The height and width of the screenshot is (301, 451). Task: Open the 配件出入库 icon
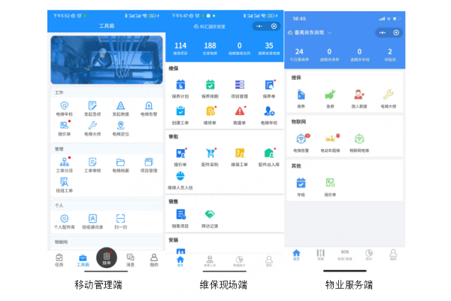[x=269, y=154]
